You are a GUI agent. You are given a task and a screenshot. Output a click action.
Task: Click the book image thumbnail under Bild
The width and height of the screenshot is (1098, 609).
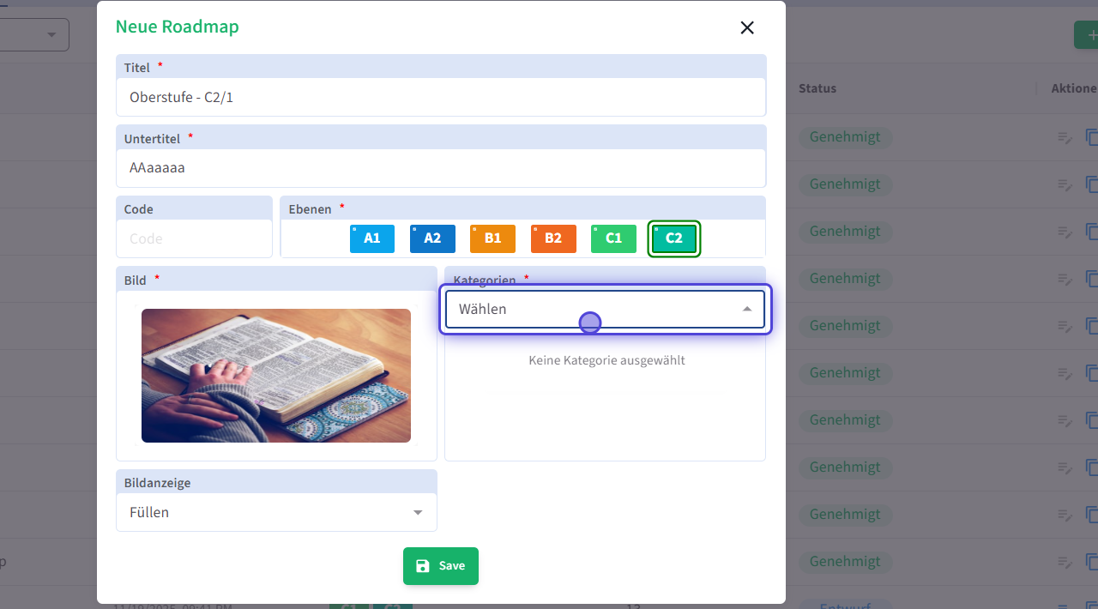pos(276,376)
